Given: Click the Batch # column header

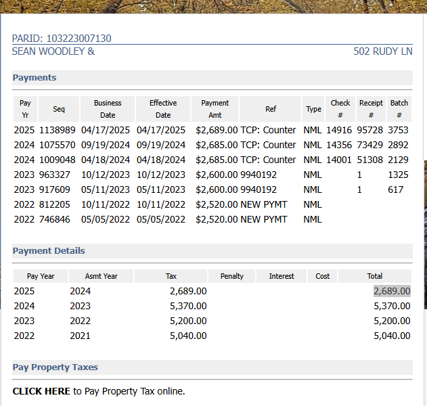Looking at the screenshot, I should 399,109.
